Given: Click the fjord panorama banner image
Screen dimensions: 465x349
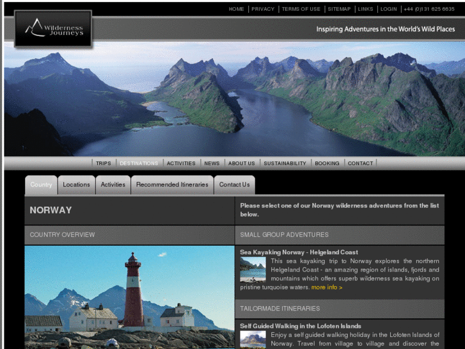Looking at the screenshot, I should (234, 99).
